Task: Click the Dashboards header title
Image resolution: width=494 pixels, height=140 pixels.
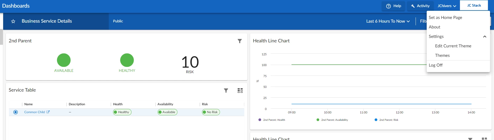Action: click(x=16, y=6)
